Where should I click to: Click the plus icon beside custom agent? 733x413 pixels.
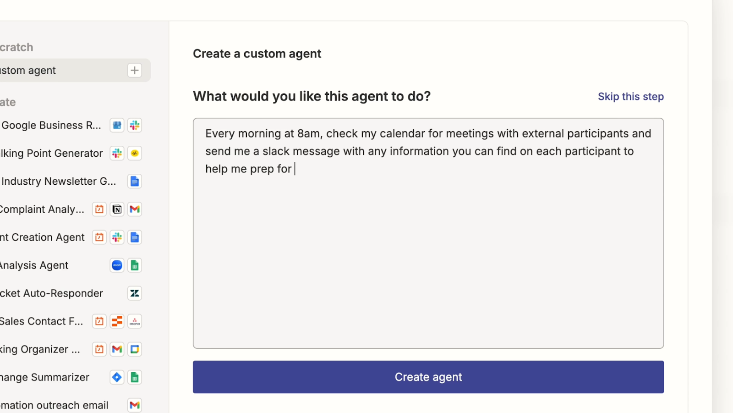tap(135, 70)
